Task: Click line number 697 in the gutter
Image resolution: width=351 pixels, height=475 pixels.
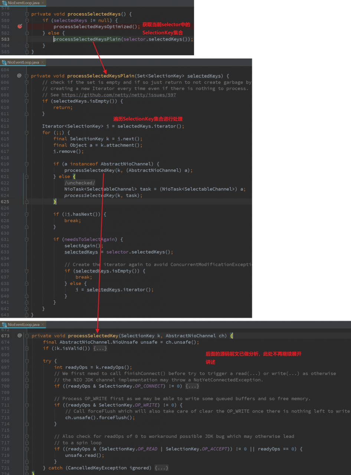Action: [6, 367]
